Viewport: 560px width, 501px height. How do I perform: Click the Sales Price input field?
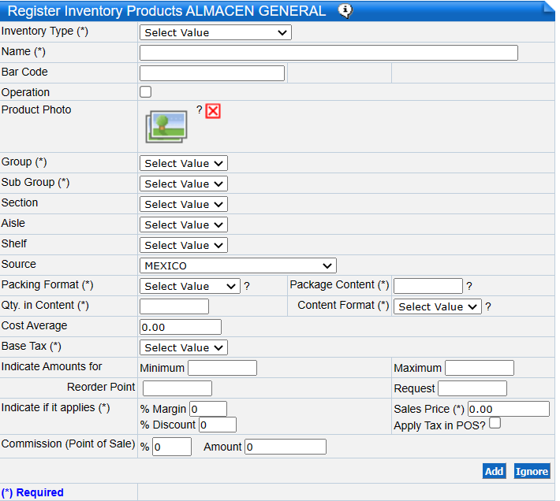(508, 409)
